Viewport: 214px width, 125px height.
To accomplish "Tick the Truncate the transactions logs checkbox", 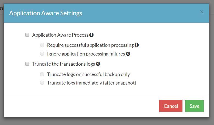I will click(x=27, y=64).
